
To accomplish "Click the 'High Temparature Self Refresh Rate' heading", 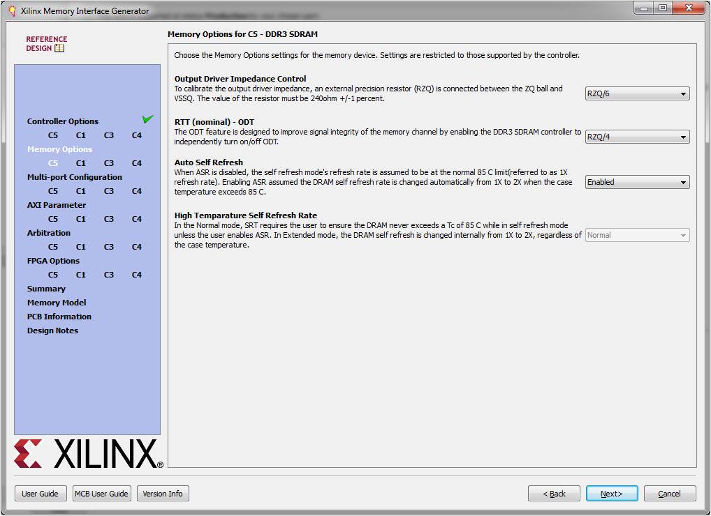I will click(x=246, y=215).
